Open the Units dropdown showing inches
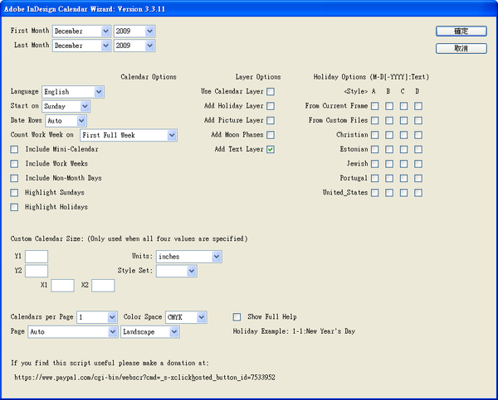498x400 pixels. [x=189, y=257]
